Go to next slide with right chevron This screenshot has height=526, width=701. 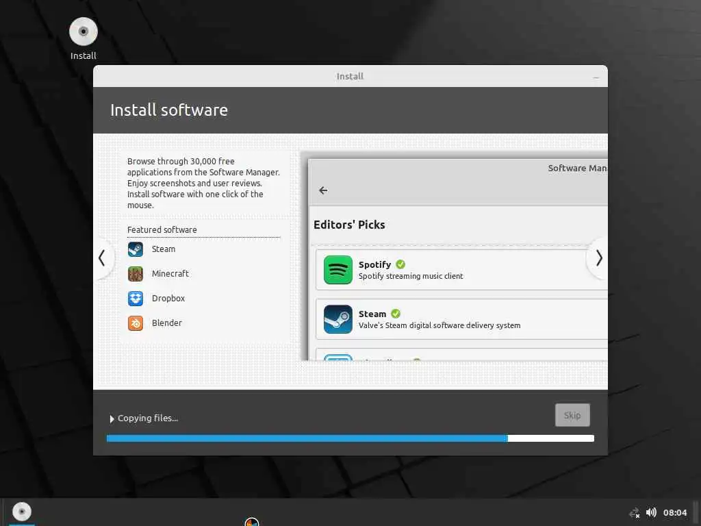click(599, 258)
